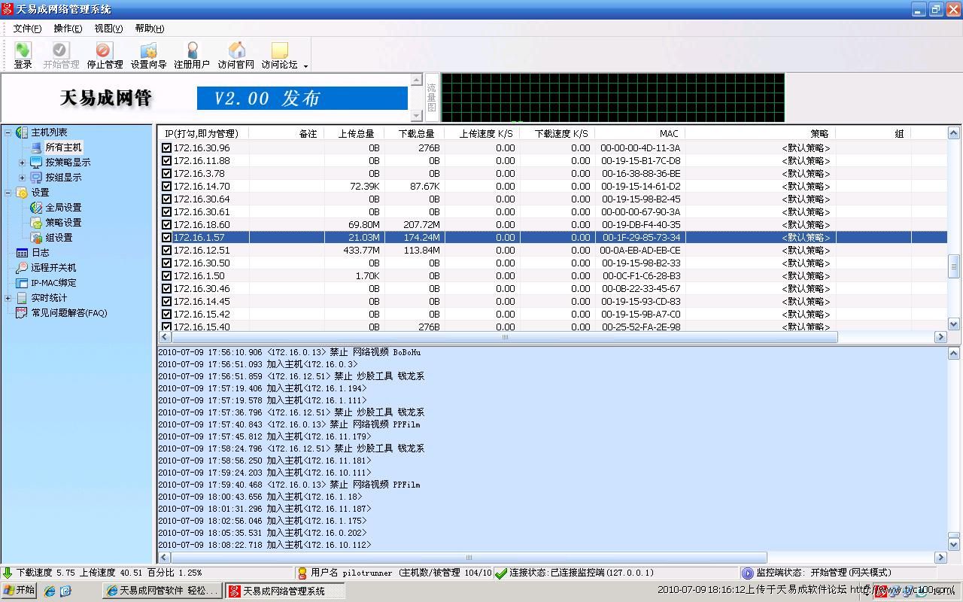Uncheck the host 172.16.30.96 checkbox
This screenshot has width=963, height=602.
point(167,148)
